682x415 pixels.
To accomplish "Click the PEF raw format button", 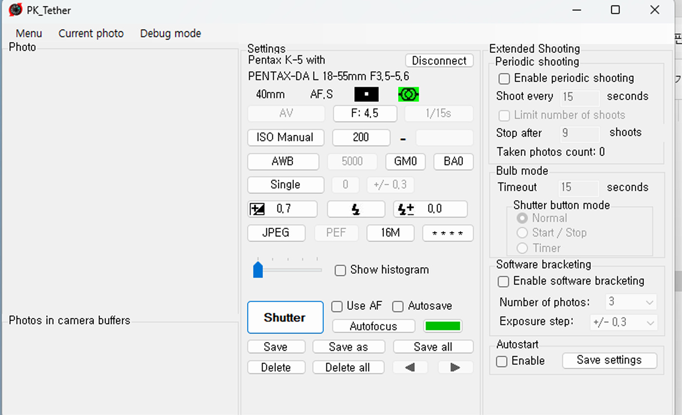I will [336, 233].
